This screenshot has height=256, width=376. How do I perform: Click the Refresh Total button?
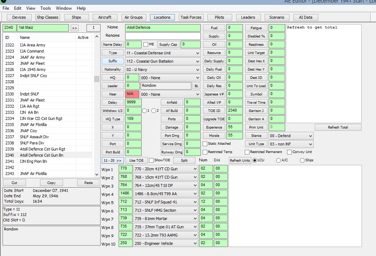click(x=338, y=127)
